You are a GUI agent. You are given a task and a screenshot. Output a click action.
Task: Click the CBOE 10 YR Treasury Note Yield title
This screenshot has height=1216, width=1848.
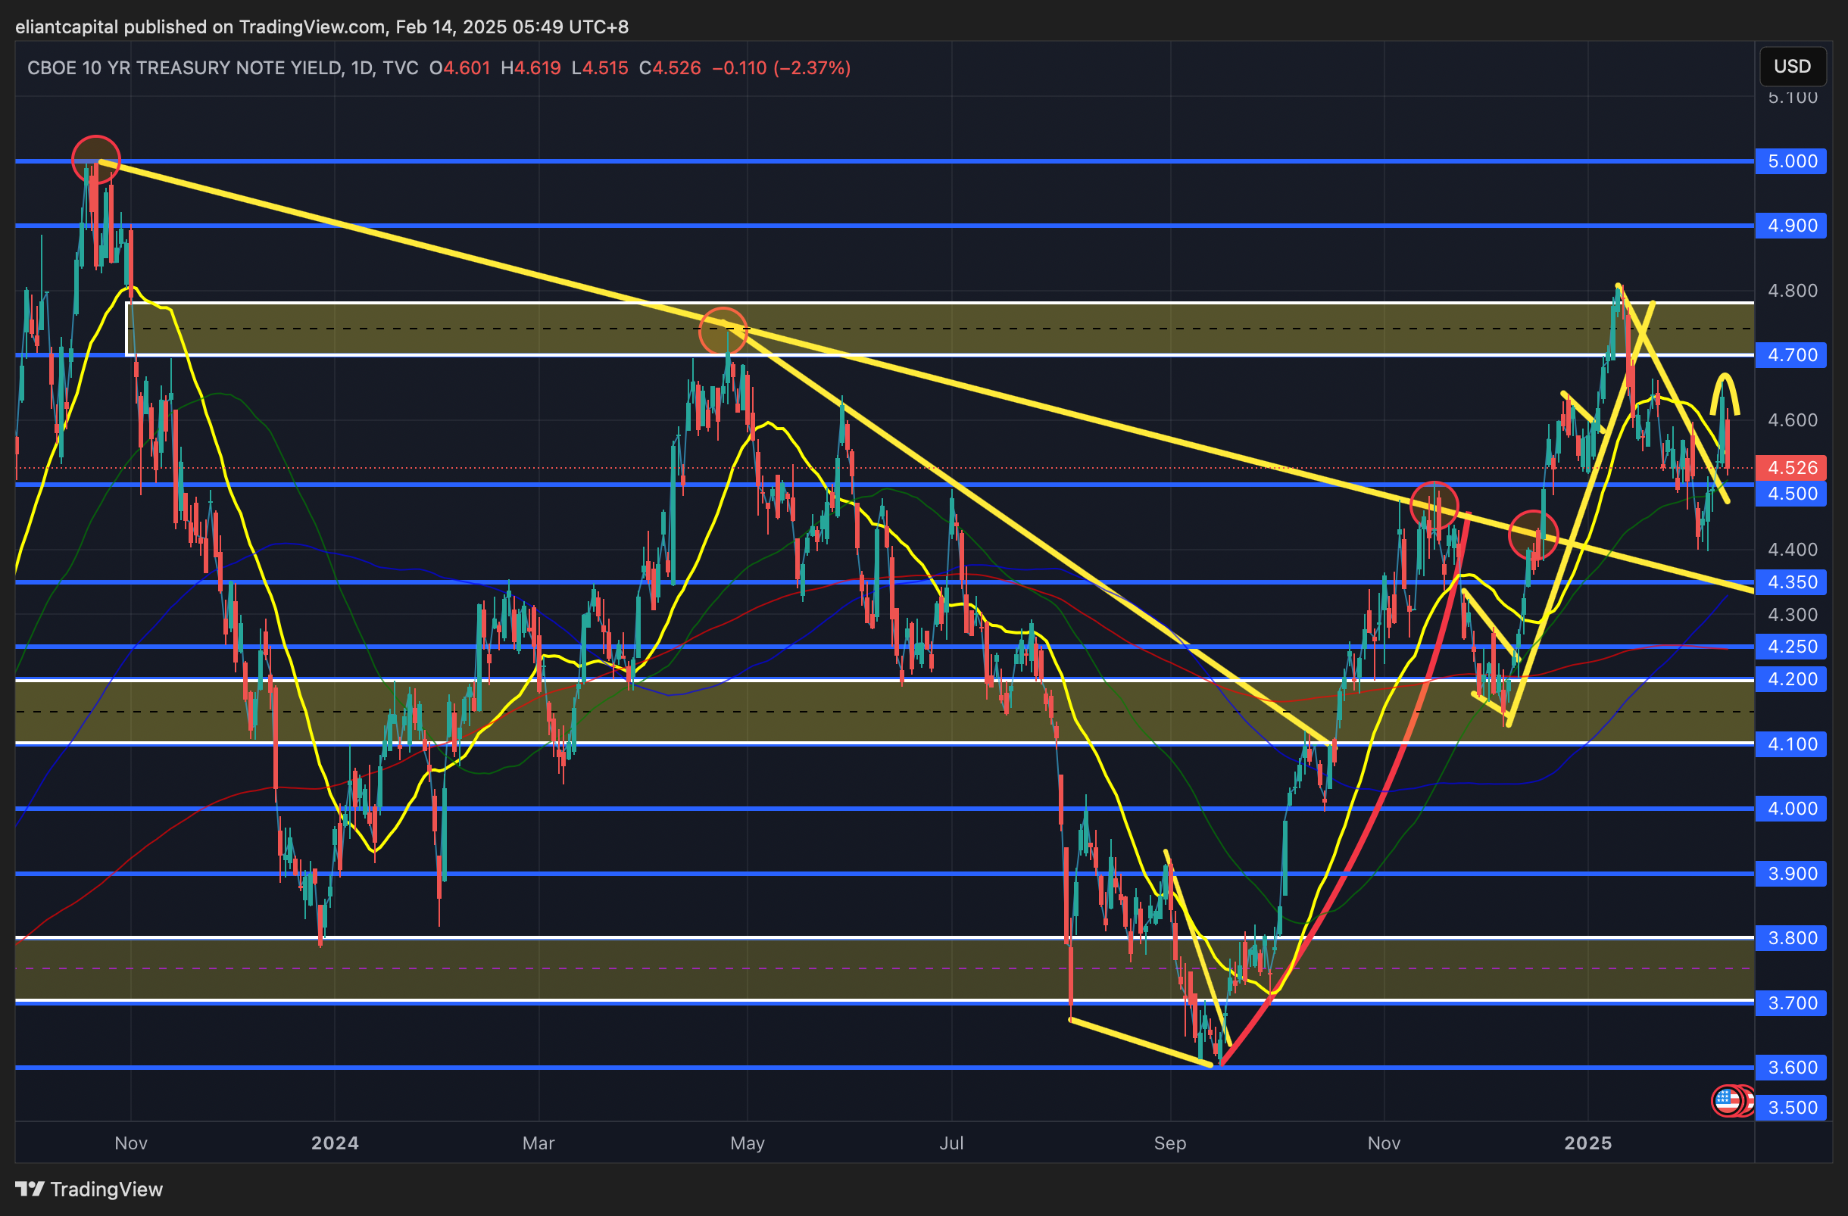(185, 68)
